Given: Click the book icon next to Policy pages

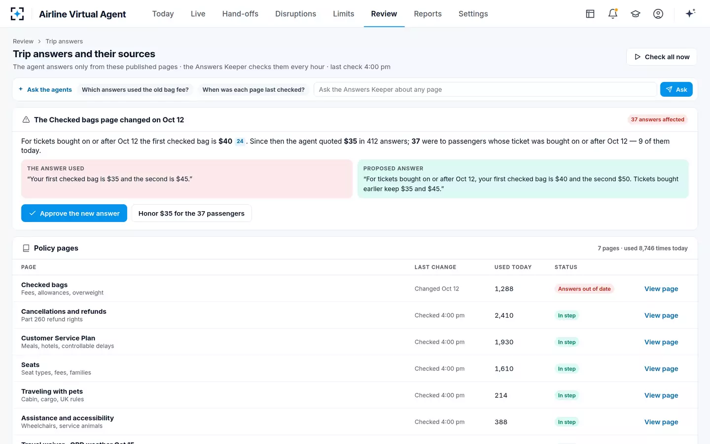Looking at the screenshot, I should tap(26, 248).
